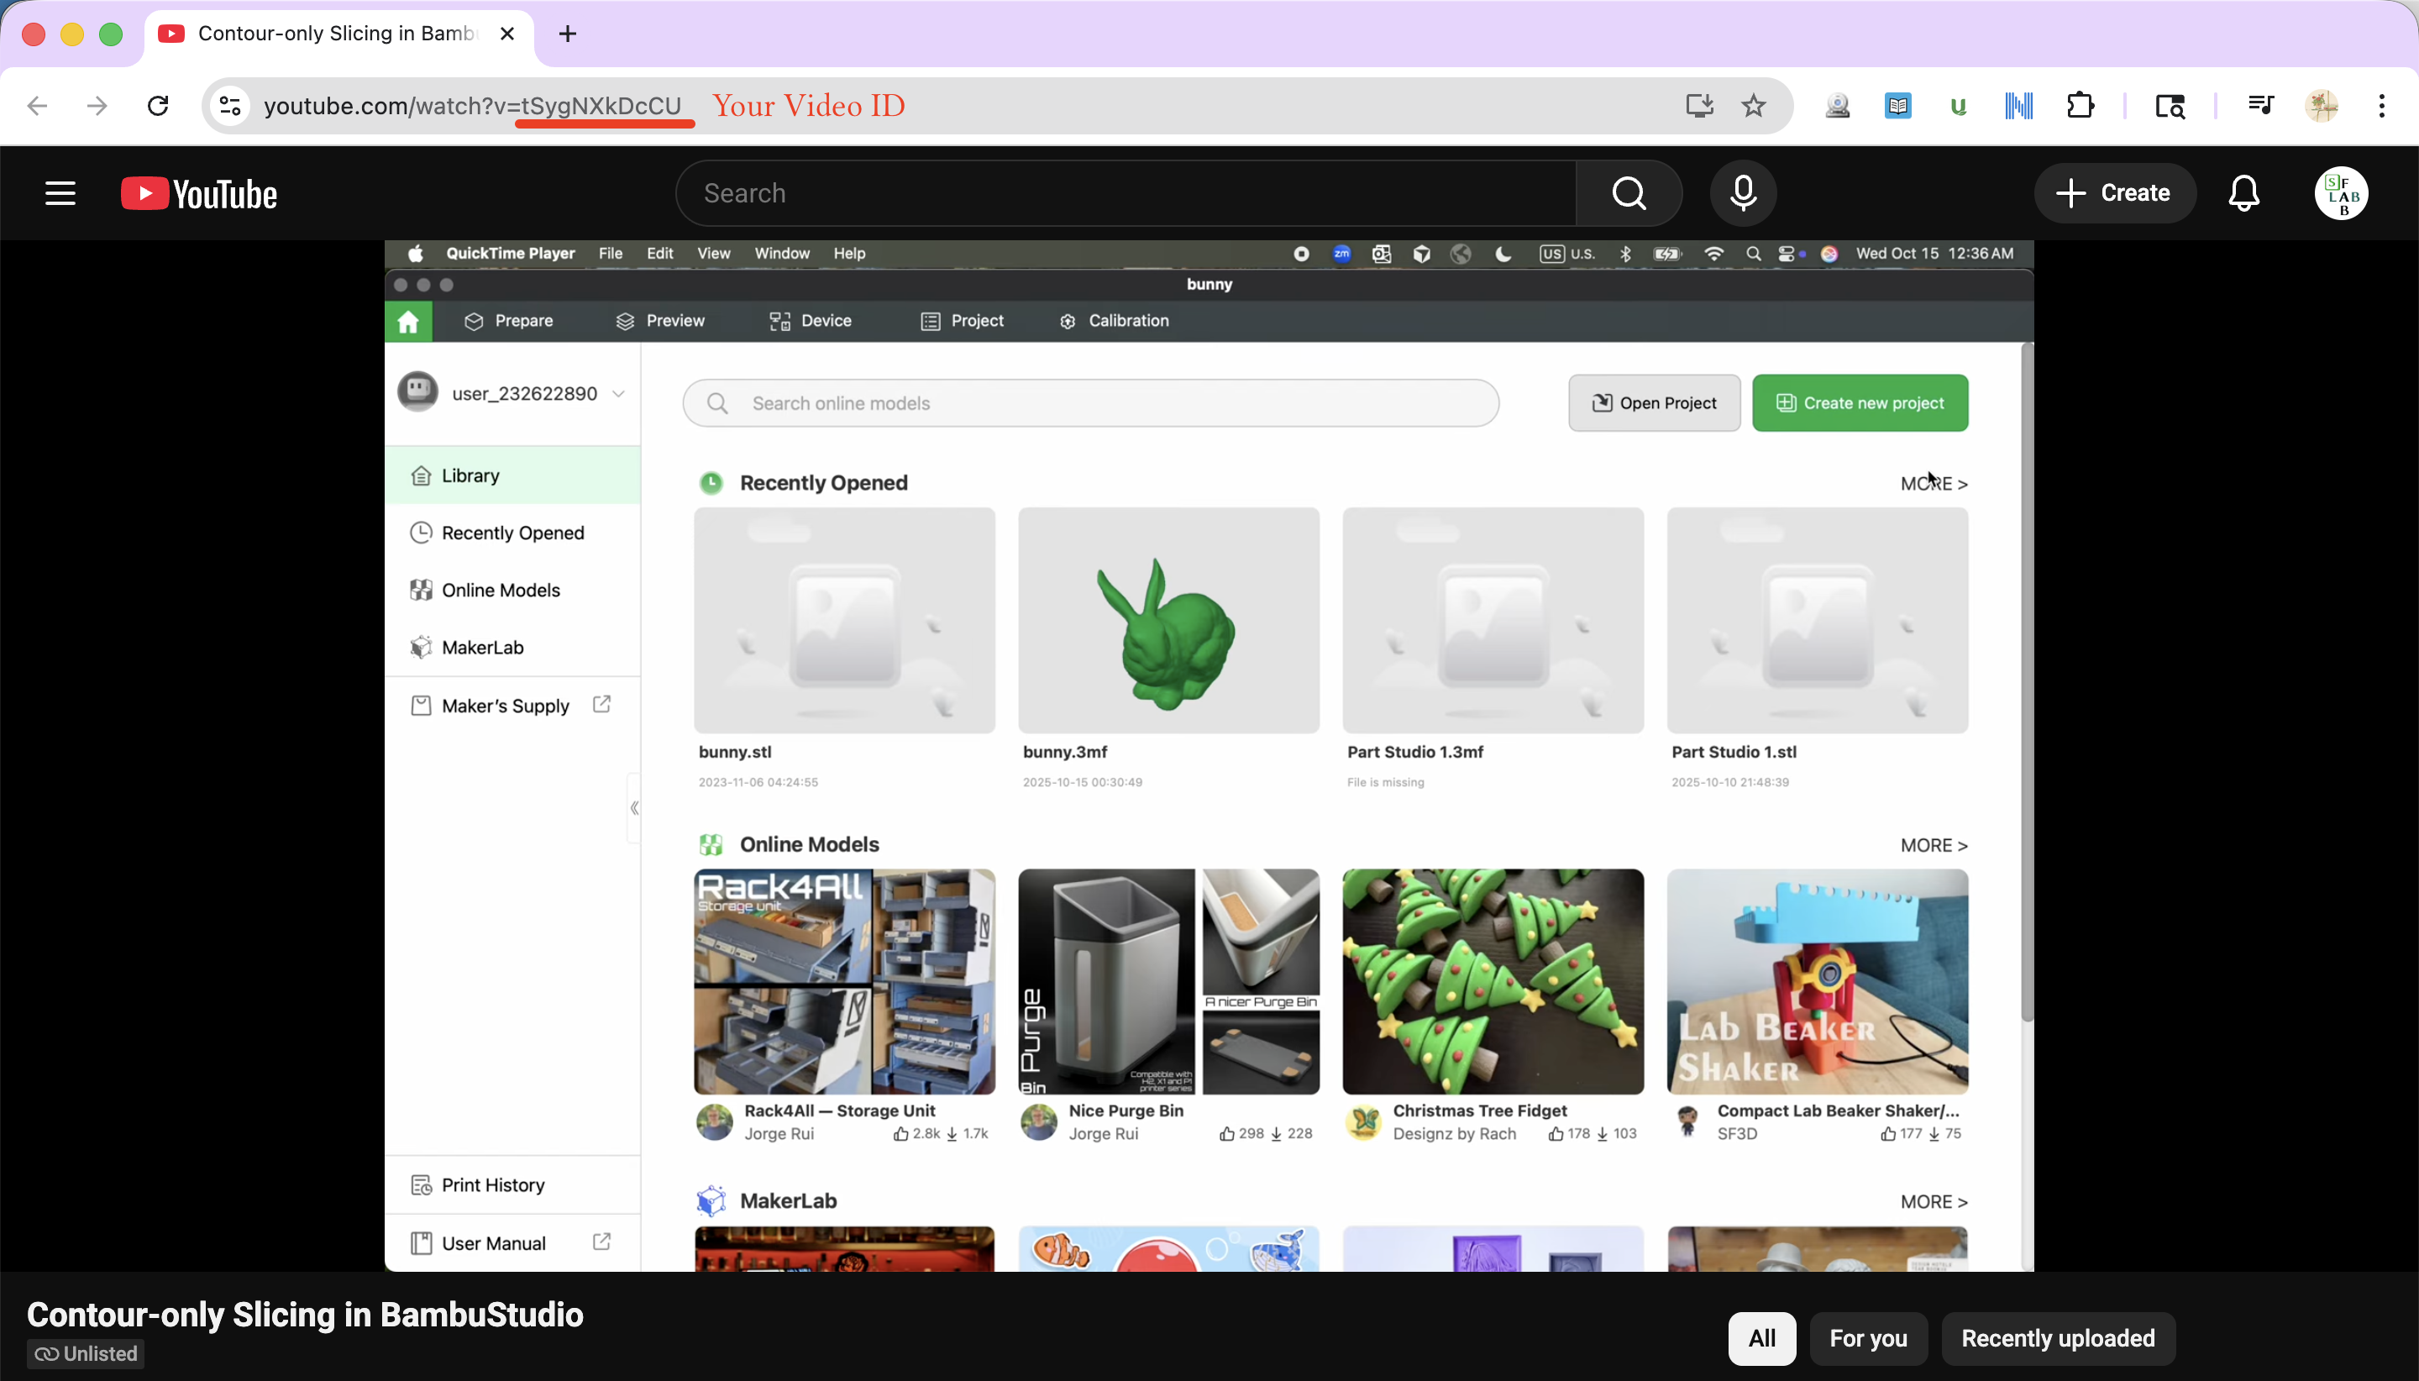This screenshot has width=2419, height=1381.
Task: Open the Chrome extensions puzzle icon
Action: pos(2080,105)
